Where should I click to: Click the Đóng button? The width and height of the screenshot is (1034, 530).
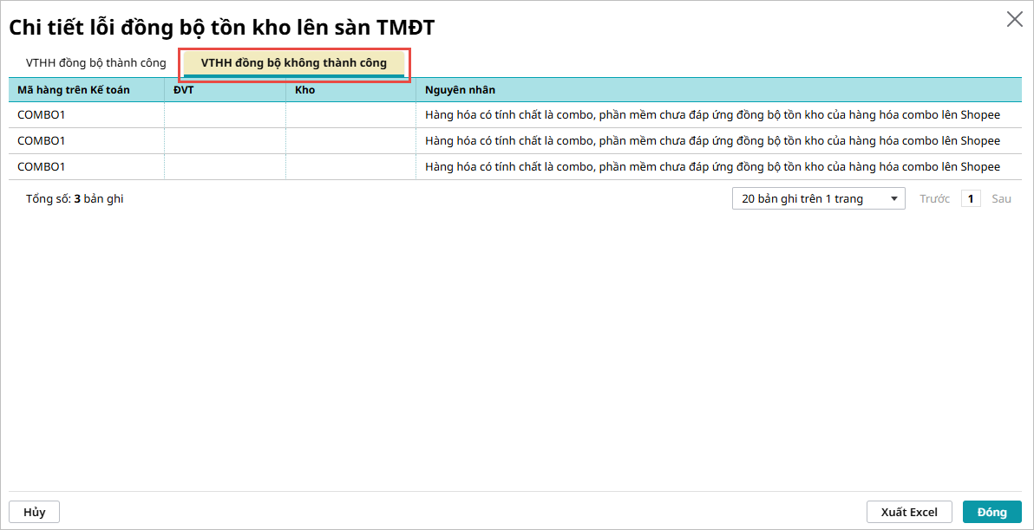[991, 512]
